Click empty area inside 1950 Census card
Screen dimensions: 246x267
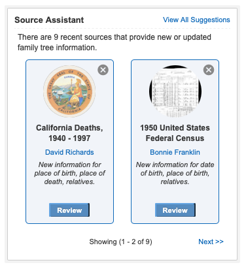click(x=175, y=194)
